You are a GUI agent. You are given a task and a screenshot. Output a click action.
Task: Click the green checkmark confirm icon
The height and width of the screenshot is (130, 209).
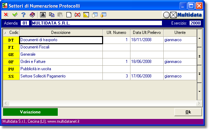15,15
